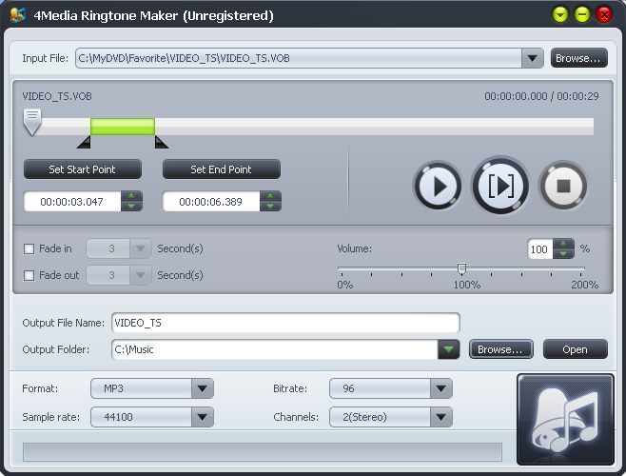Click Set End Point button
Screen dimensions: 626x476
click(221, 169)
